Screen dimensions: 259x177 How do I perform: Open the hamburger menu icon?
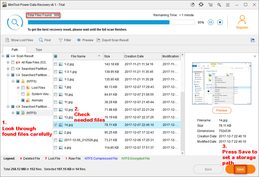(228, 5)
